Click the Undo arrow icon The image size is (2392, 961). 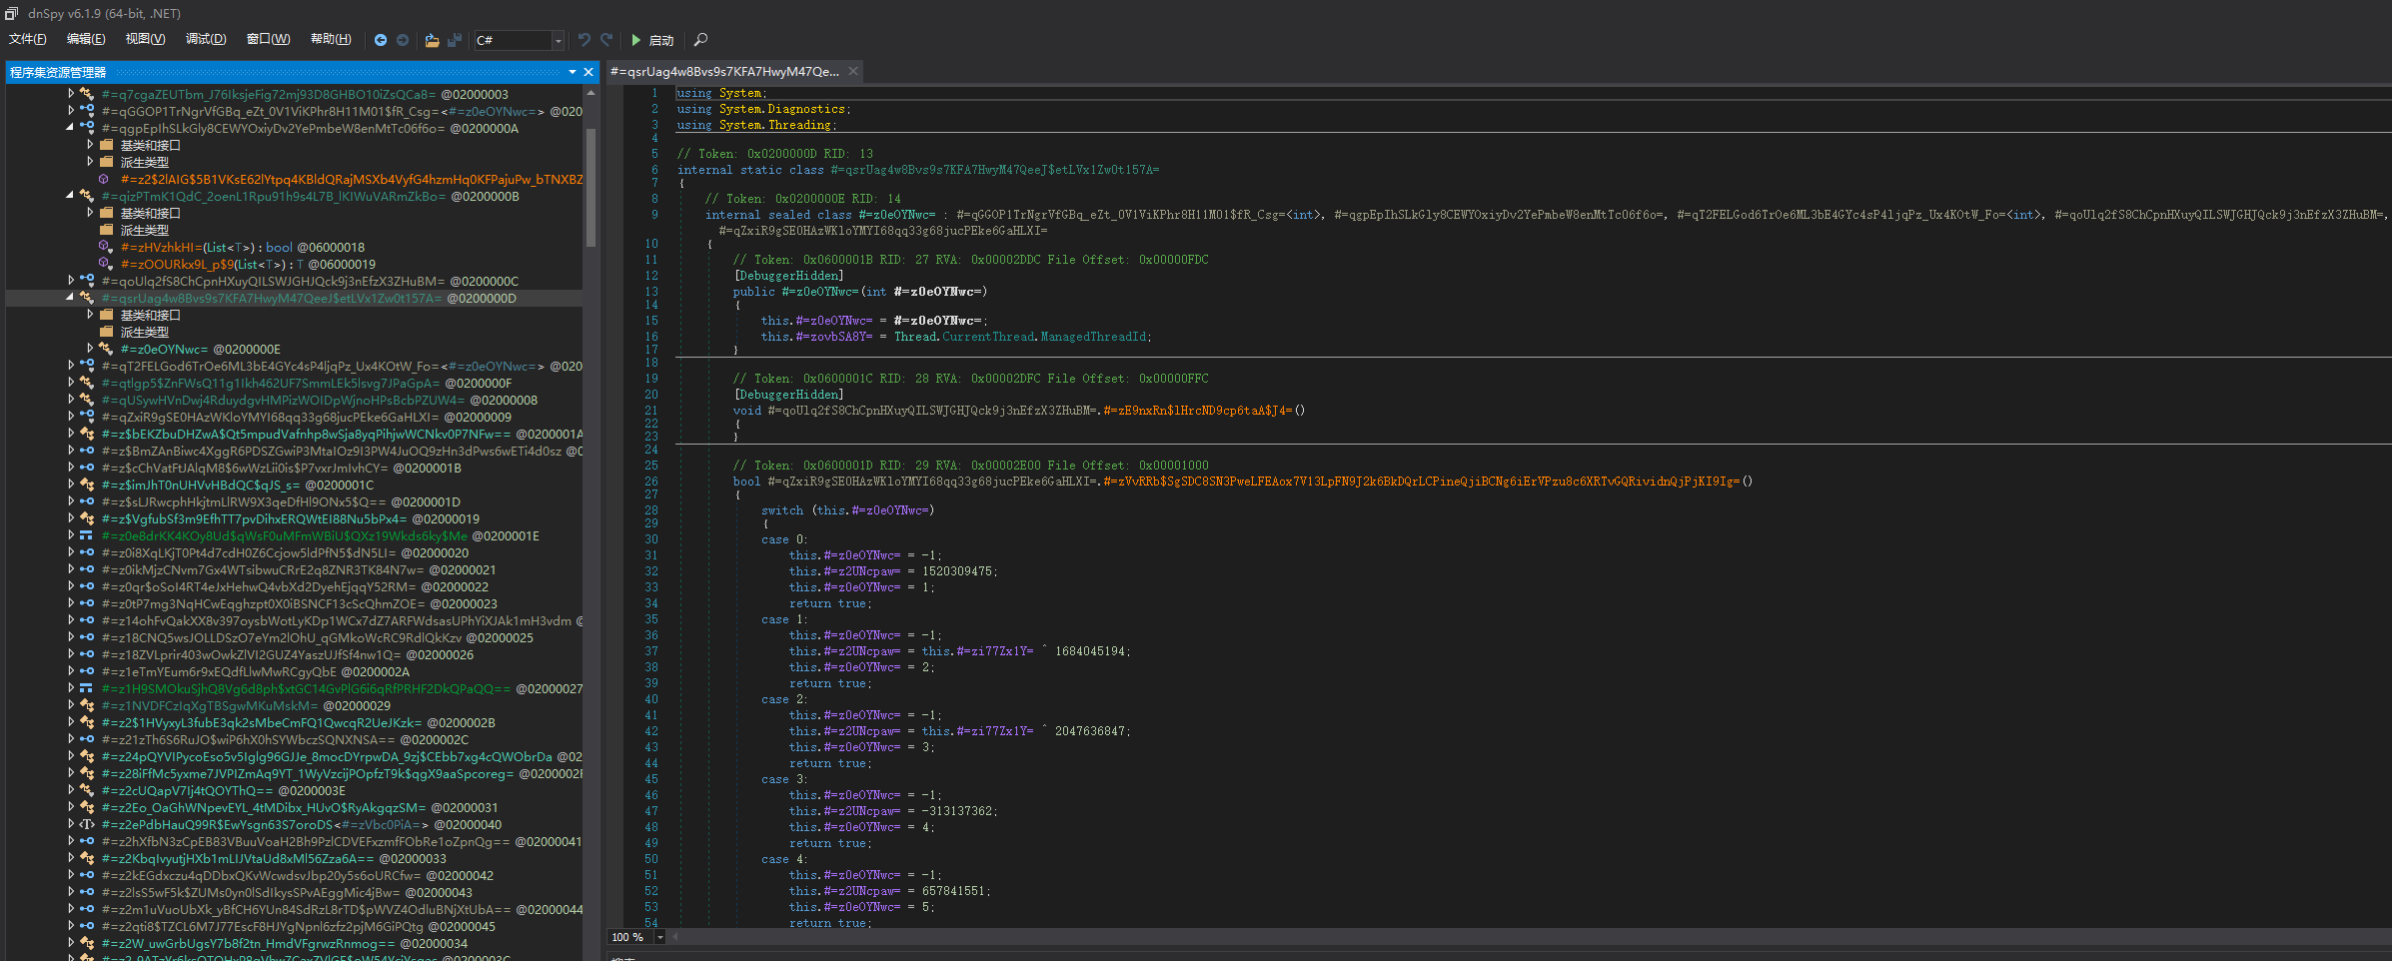(585, 40)
